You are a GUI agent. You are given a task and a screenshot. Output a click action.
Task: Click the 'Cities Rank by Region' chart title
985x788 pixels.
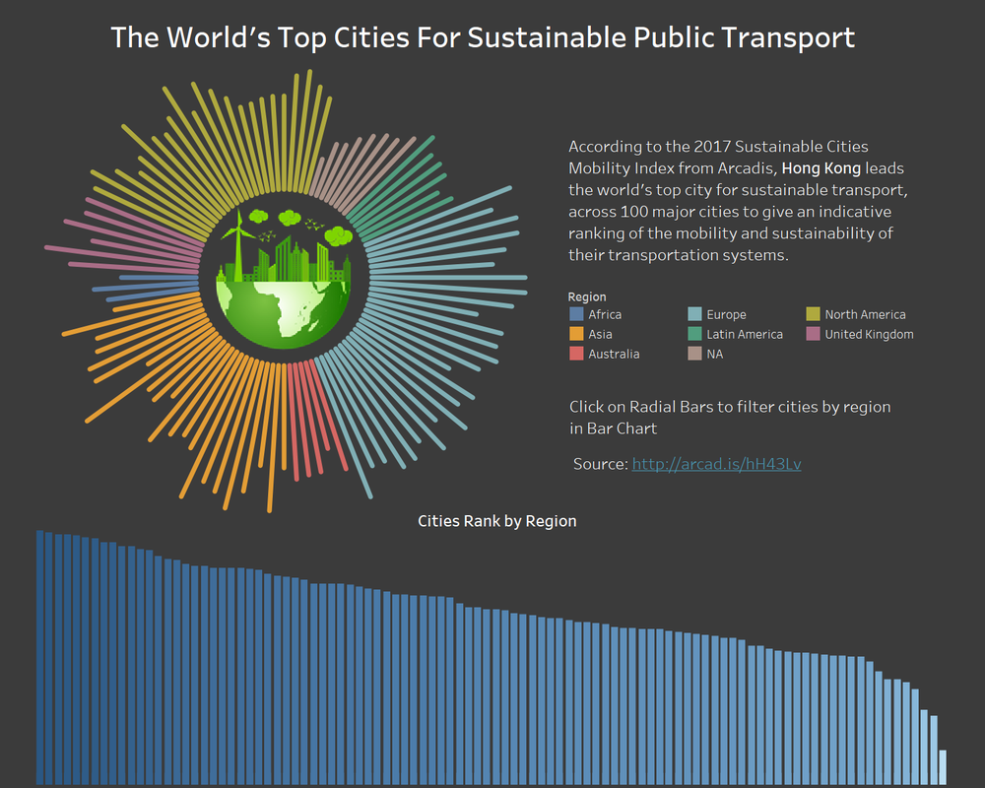tap(496, 521)
